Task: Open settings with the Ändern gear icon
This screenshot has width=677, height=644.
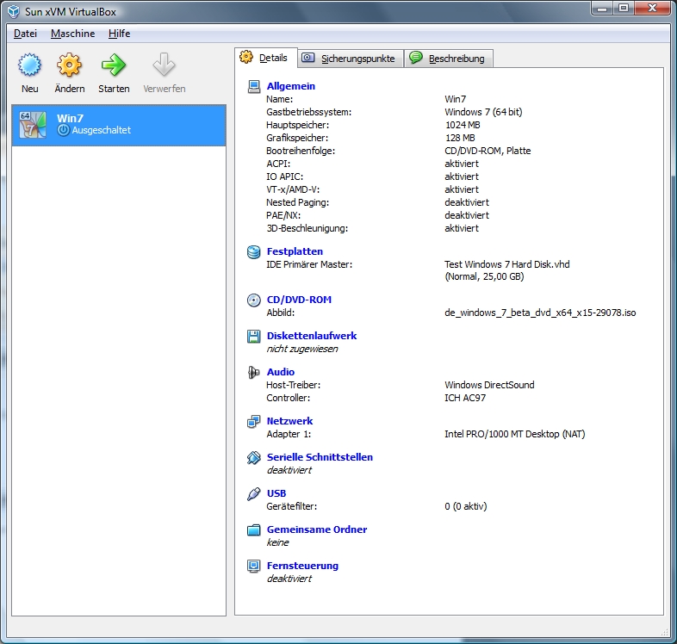Action: coord(69,65)
